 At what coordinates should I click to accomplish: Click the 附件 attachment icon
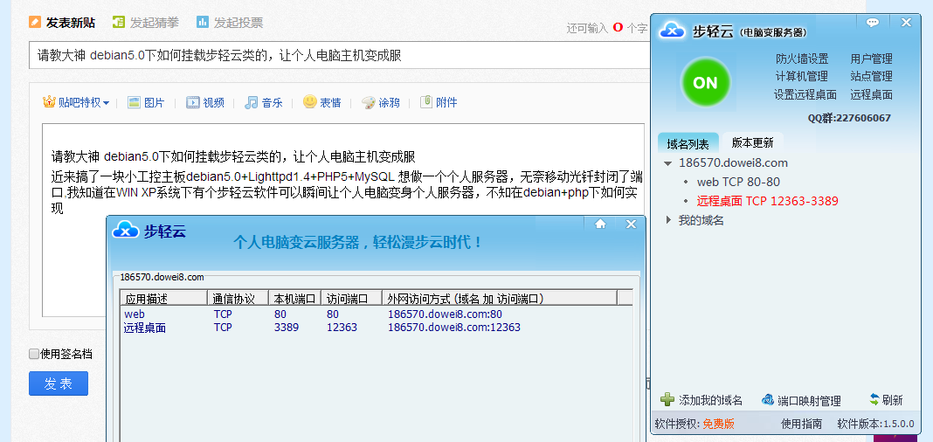[426, 101]
